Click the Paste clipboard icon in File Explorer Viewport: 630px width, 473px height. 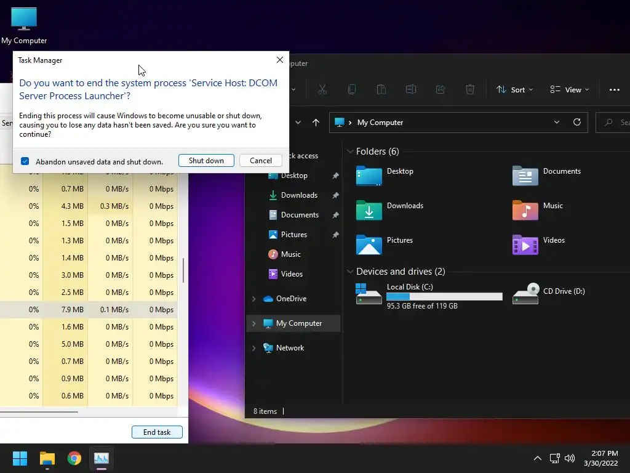(x=381, y=89)
